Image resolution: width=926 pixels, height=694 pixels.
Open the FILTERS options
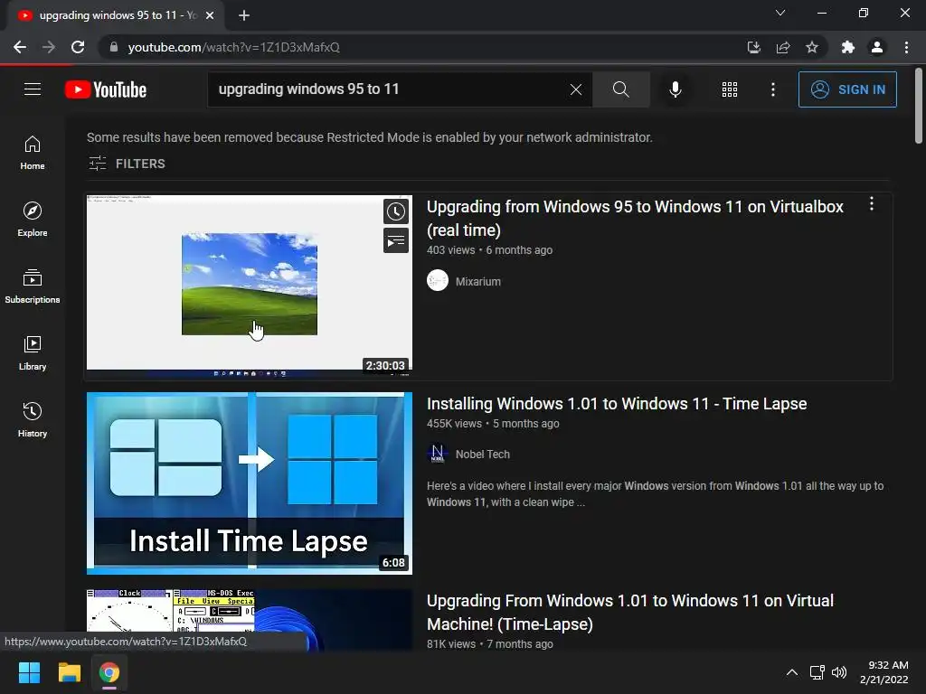[x=127, y=164]
